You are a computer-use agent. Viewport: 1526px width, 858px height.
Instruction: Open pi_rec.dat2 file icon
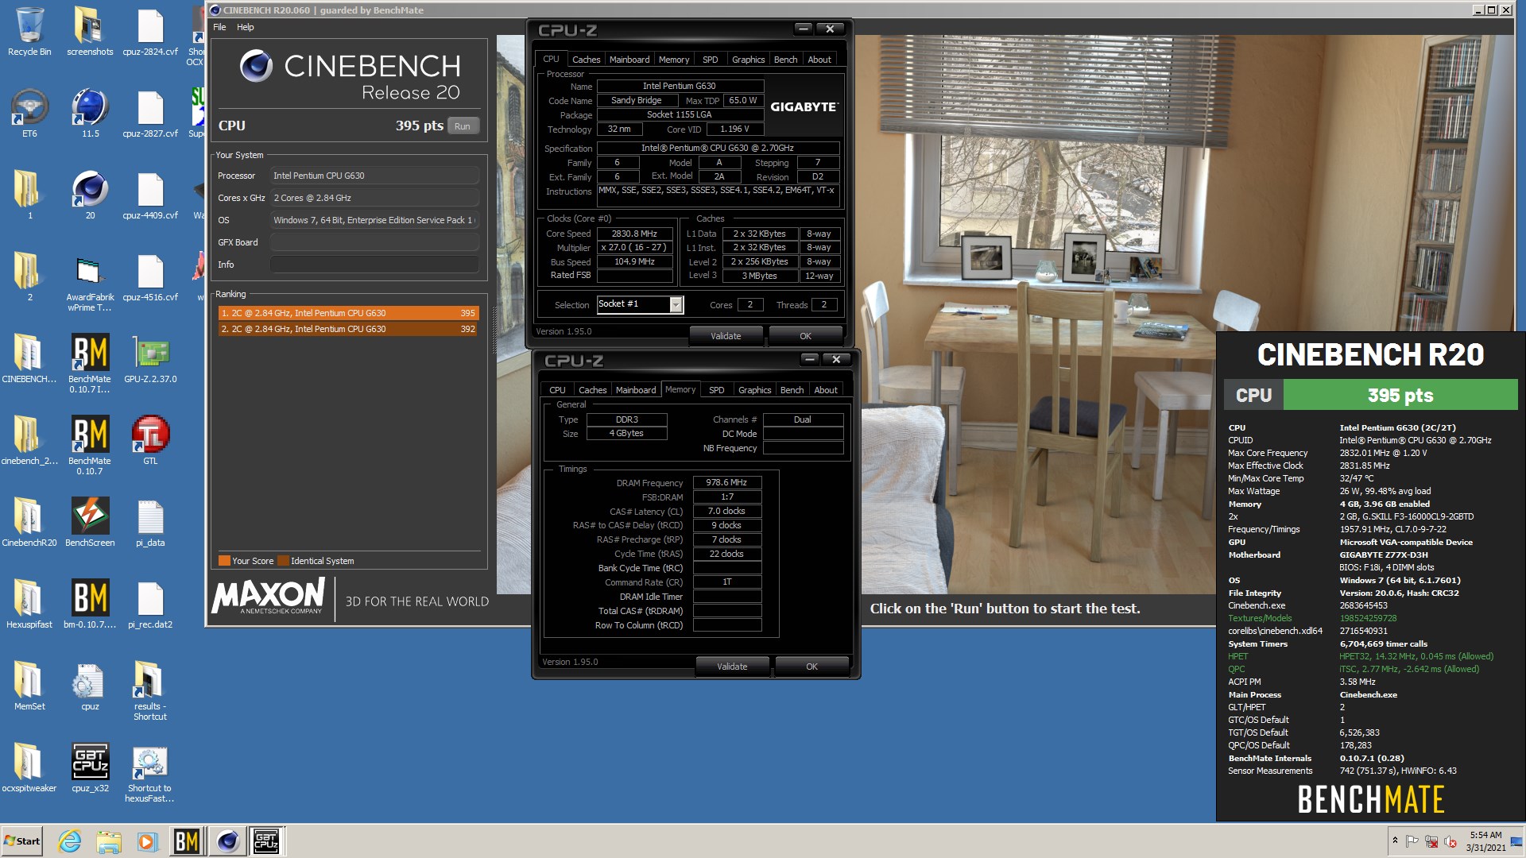pos(150,605)
